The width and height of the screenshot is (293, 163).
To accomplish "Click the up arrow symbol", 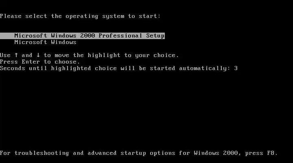I will 16,55.
